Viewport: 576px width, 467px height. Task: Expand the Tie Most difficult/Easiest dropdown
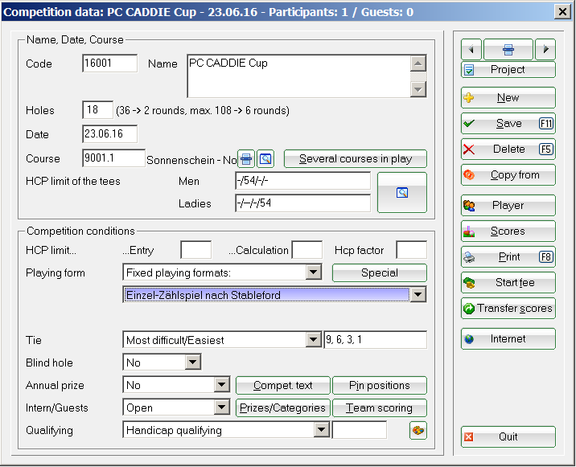coord(314,340)
